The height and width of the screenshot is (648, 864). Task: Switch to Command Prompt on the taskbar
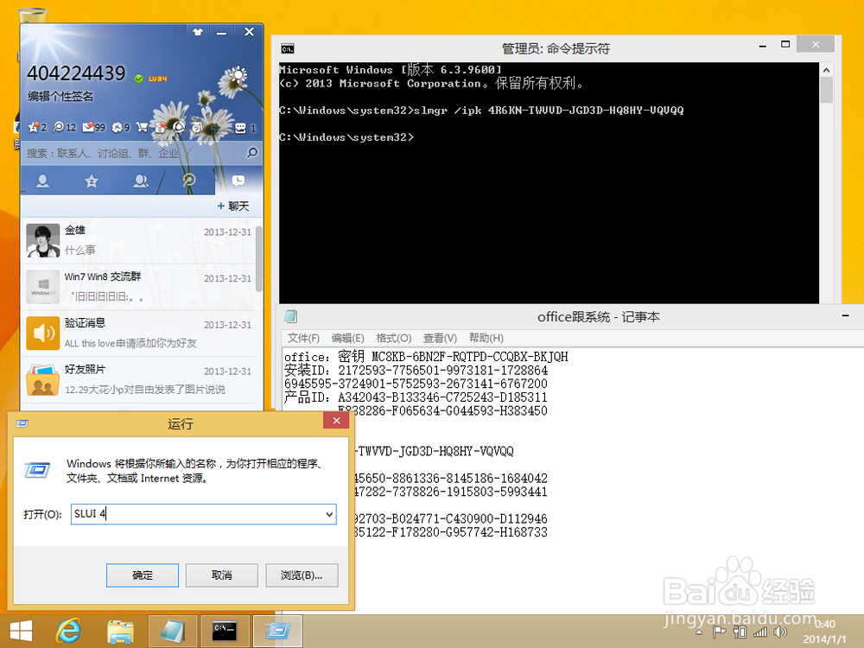point(225,632)
